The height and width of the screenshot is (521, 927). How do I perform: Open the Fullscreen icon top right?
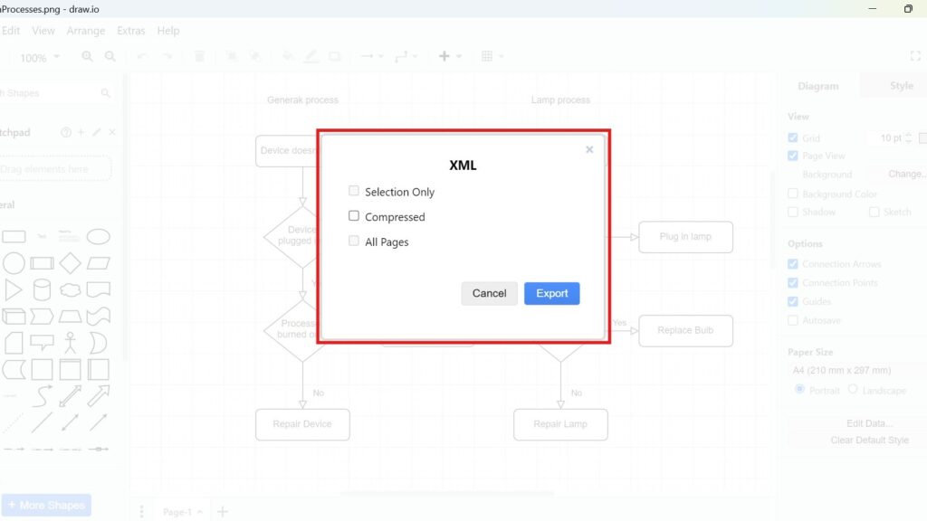coord(915,56)
